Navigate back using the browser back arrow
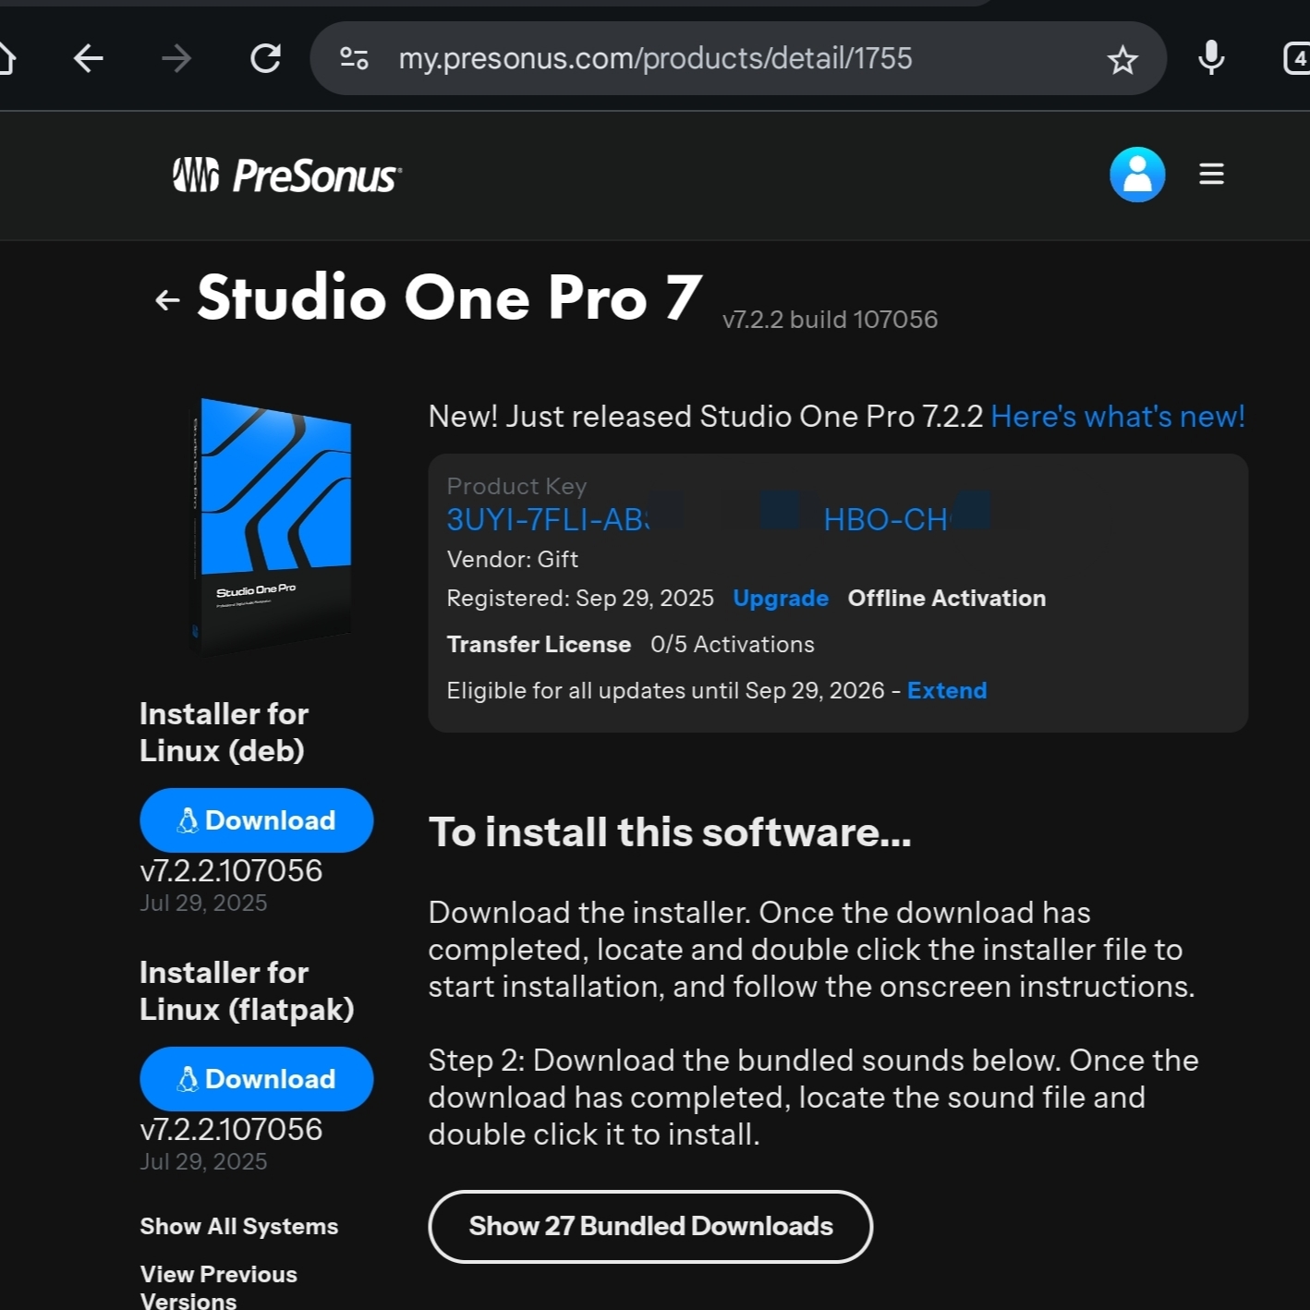Screen dimensions: 1310x1310 [88, 58]
